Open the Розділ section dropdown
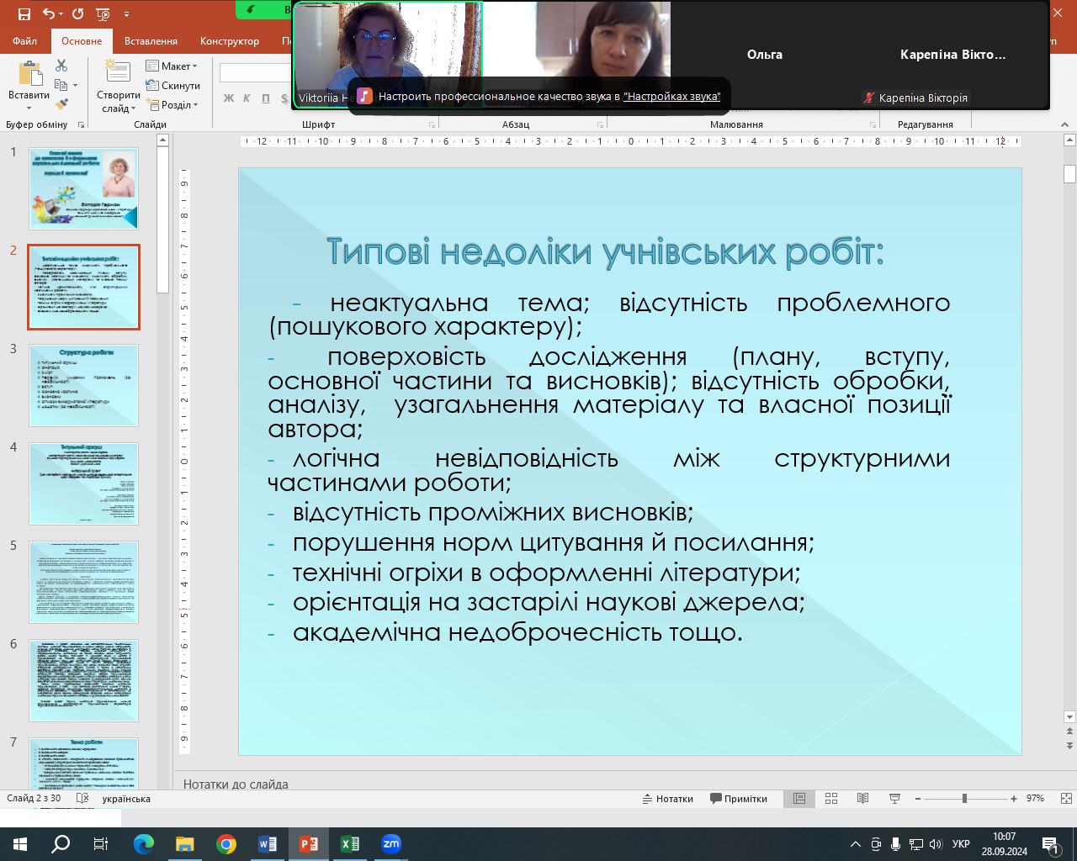 tap(172, 105)
